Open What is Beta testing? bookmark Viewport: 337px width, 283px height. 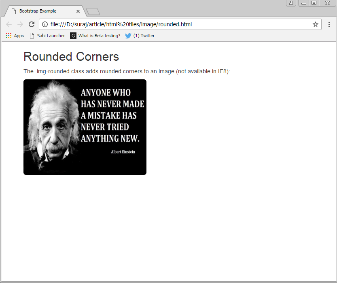click(x=95, y=36)
